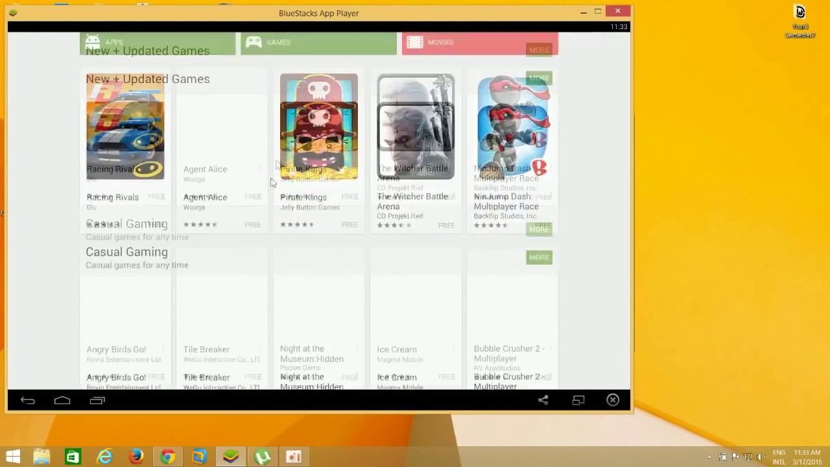Screen dimensions: 830x467
Task: Close the BlueStacks App Player window
Action: (618, 11)
